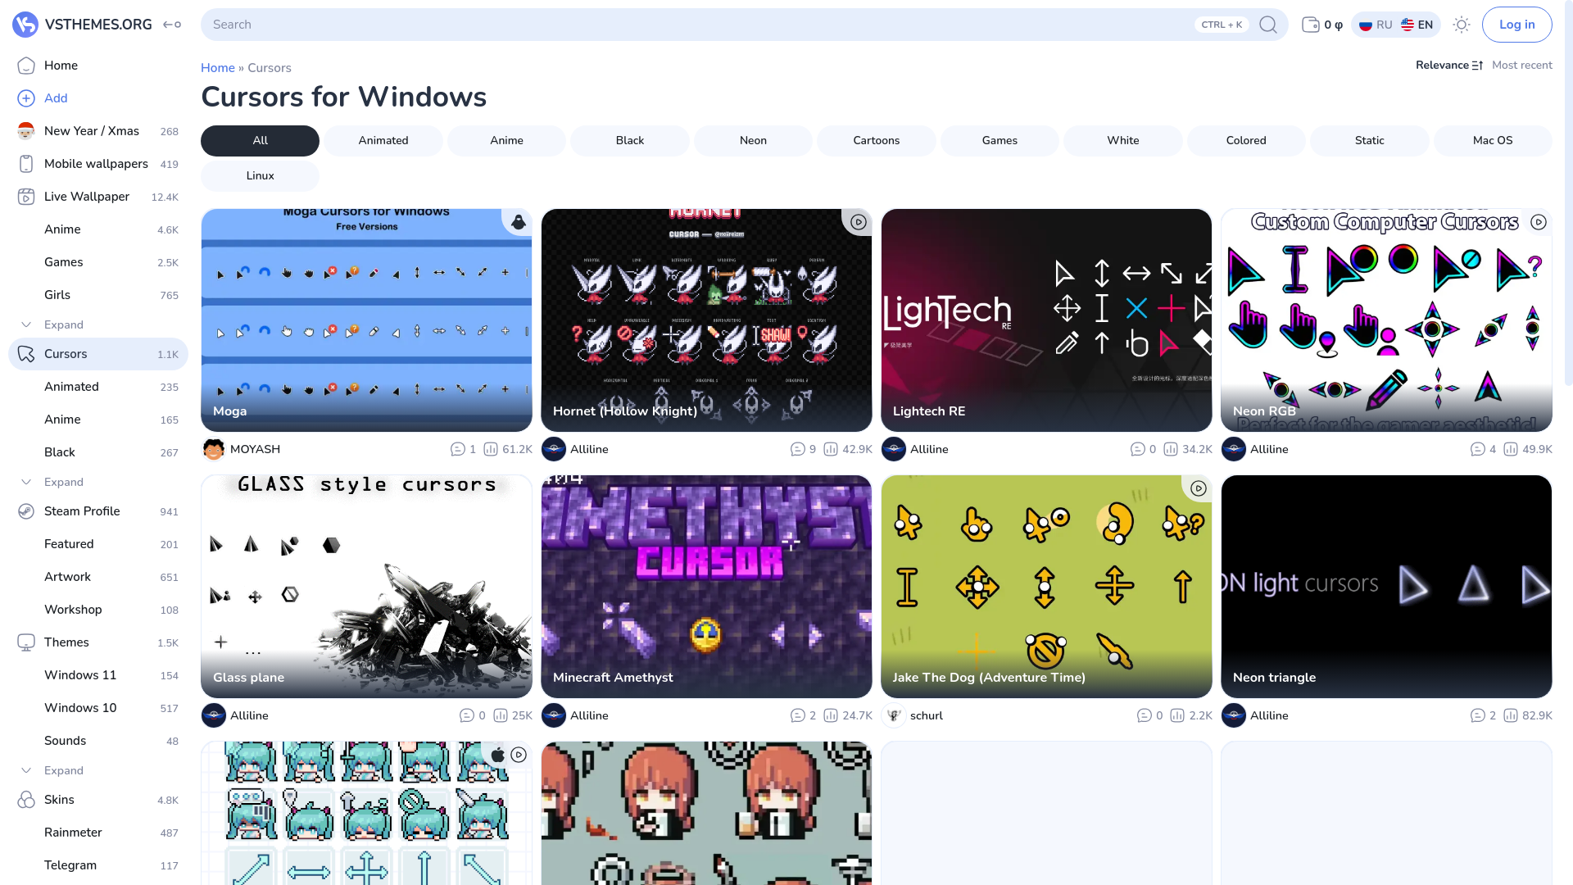Toggle the light/dark theme sun icon
Viewport: 1573px width, 885px height.
tap(1462, 25)
